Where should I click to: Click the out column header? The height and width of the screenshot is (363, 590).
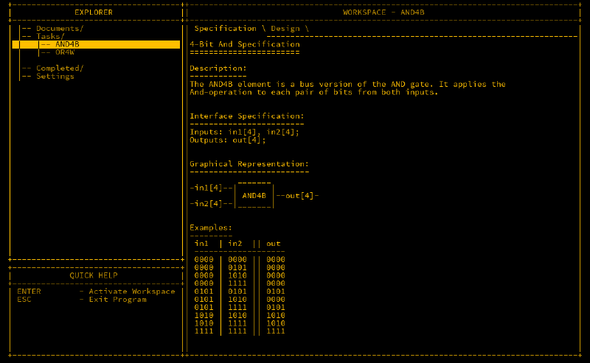pos(273,244)
